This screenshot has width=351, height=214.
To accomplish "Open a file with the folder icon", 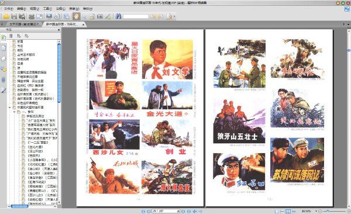I will (x=6, y=16).
